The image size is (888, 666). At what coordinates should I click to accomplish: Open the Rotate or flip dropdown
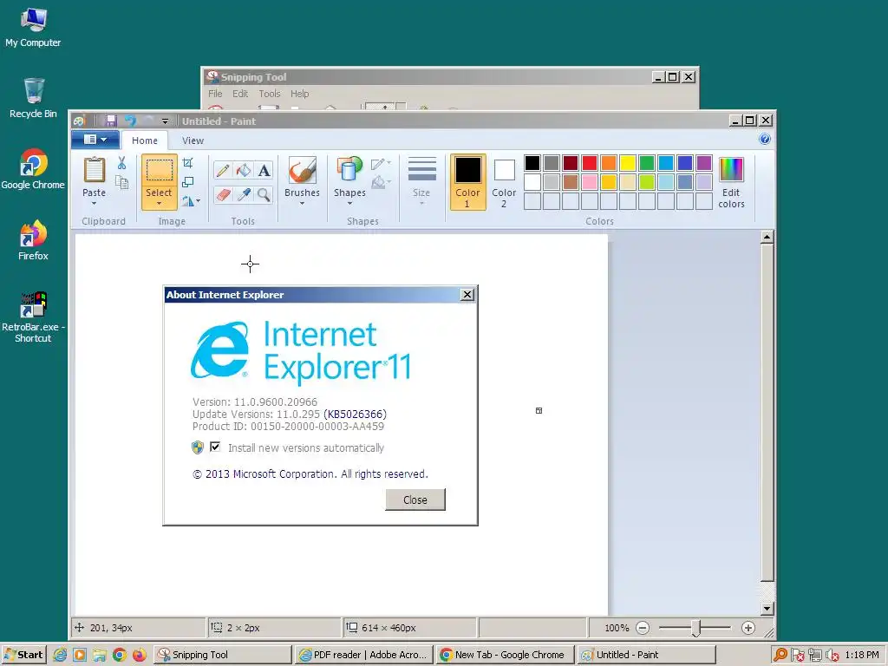click(x=191, y=201)
